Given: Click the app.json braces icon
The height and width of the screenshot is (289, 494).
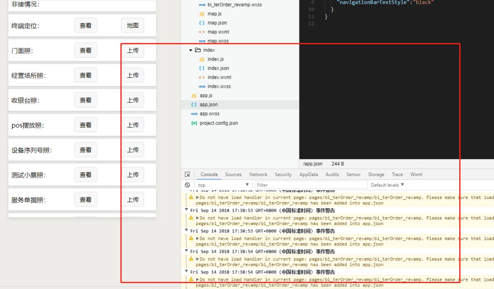Looking at the screenshot, I should [x=194, y=105].
